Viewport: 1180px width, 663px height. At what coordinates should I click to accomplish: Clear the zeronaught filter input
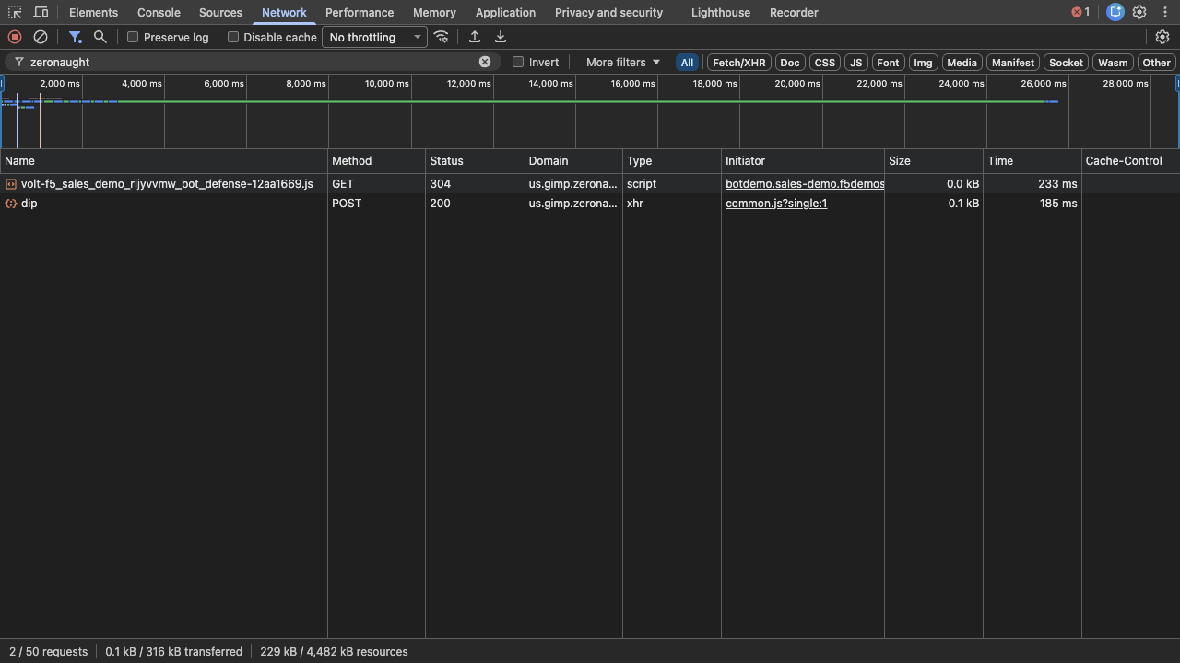point(485,62)
